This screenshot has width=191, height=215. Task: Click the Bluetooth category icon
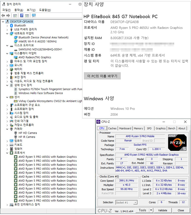click(x=11, y=25)
